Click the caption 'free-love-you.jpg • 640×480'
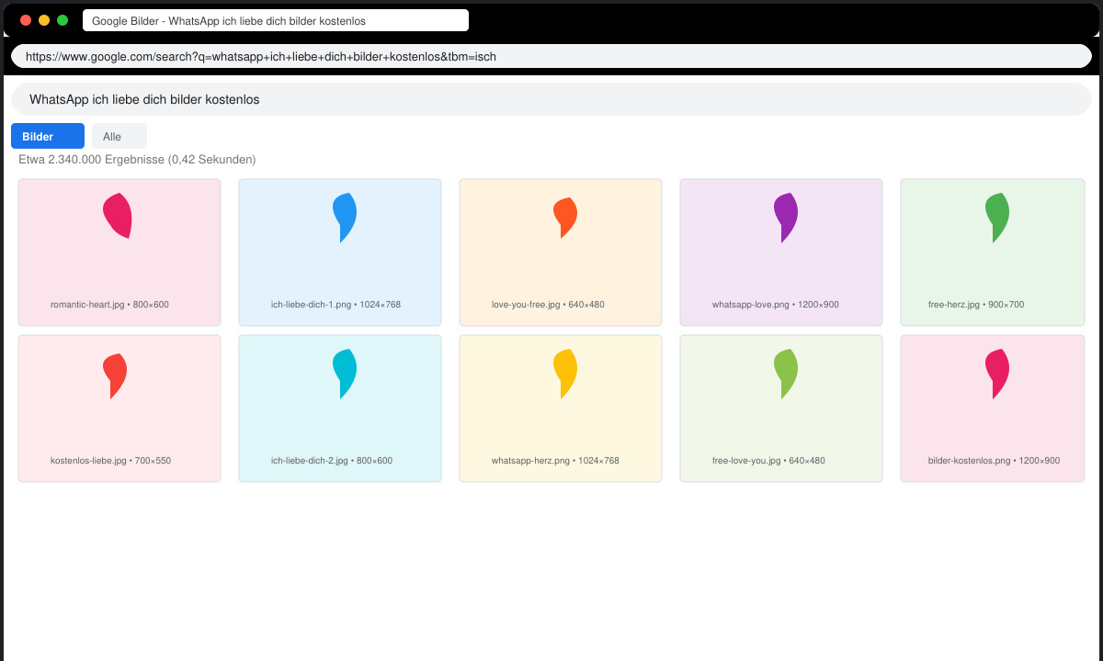The height and width of the screenshot is (661, 1103). (768, 461)
